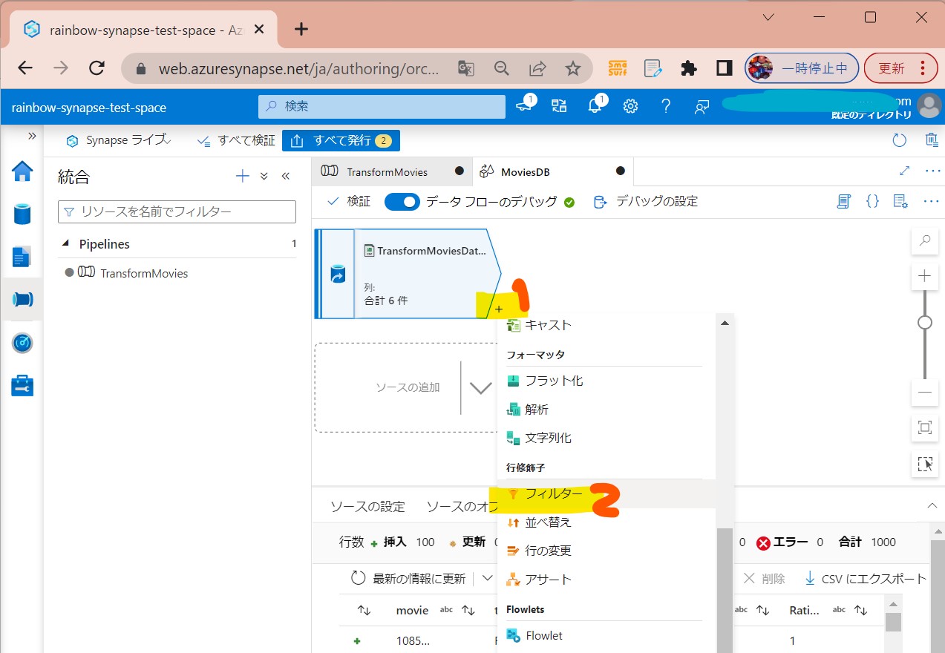
Task: Click the canvas zoom slider handle
Action: (925, 323)
